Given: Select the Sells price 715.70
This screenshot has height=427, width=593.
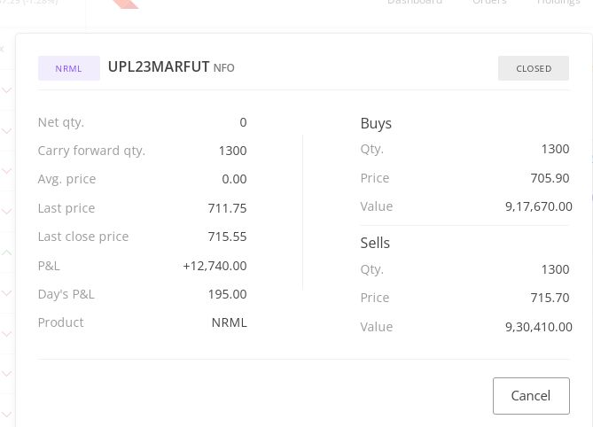Looking at the screenshot, I should [x=550, y=298].
